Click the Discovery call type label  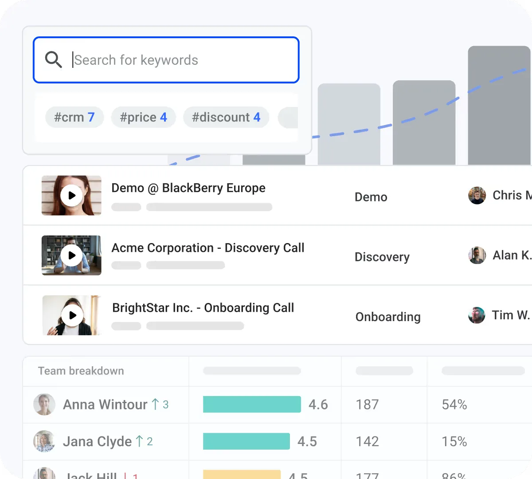382,257
